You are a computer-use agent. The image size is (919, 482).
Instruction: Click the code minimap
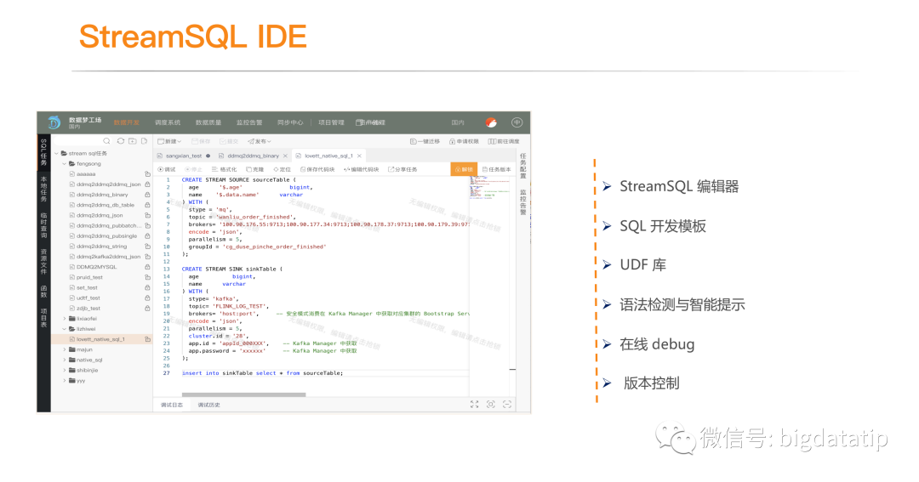click(489, 187)
